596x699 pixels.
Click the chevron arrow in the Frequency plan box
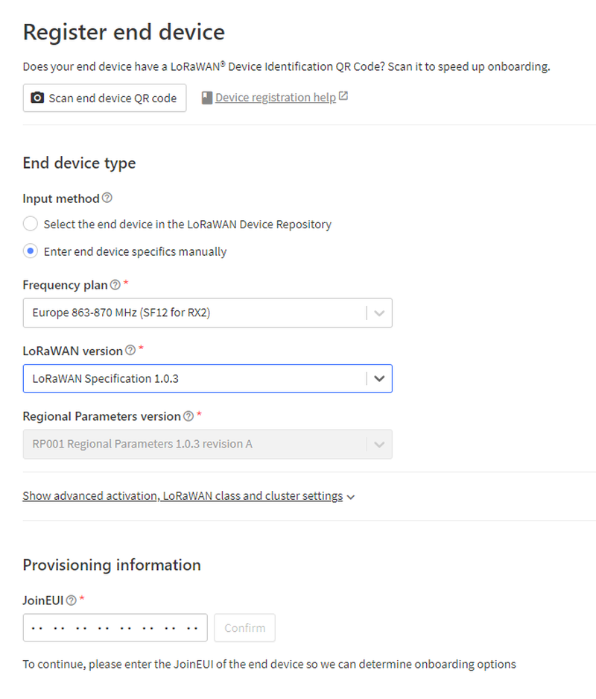pyautogui.click(x=379, y=313)
